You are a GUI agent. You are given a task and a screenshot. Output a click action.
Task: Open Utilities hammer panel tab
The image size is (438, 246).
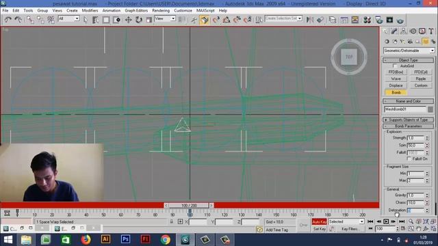tap(431, 31)
